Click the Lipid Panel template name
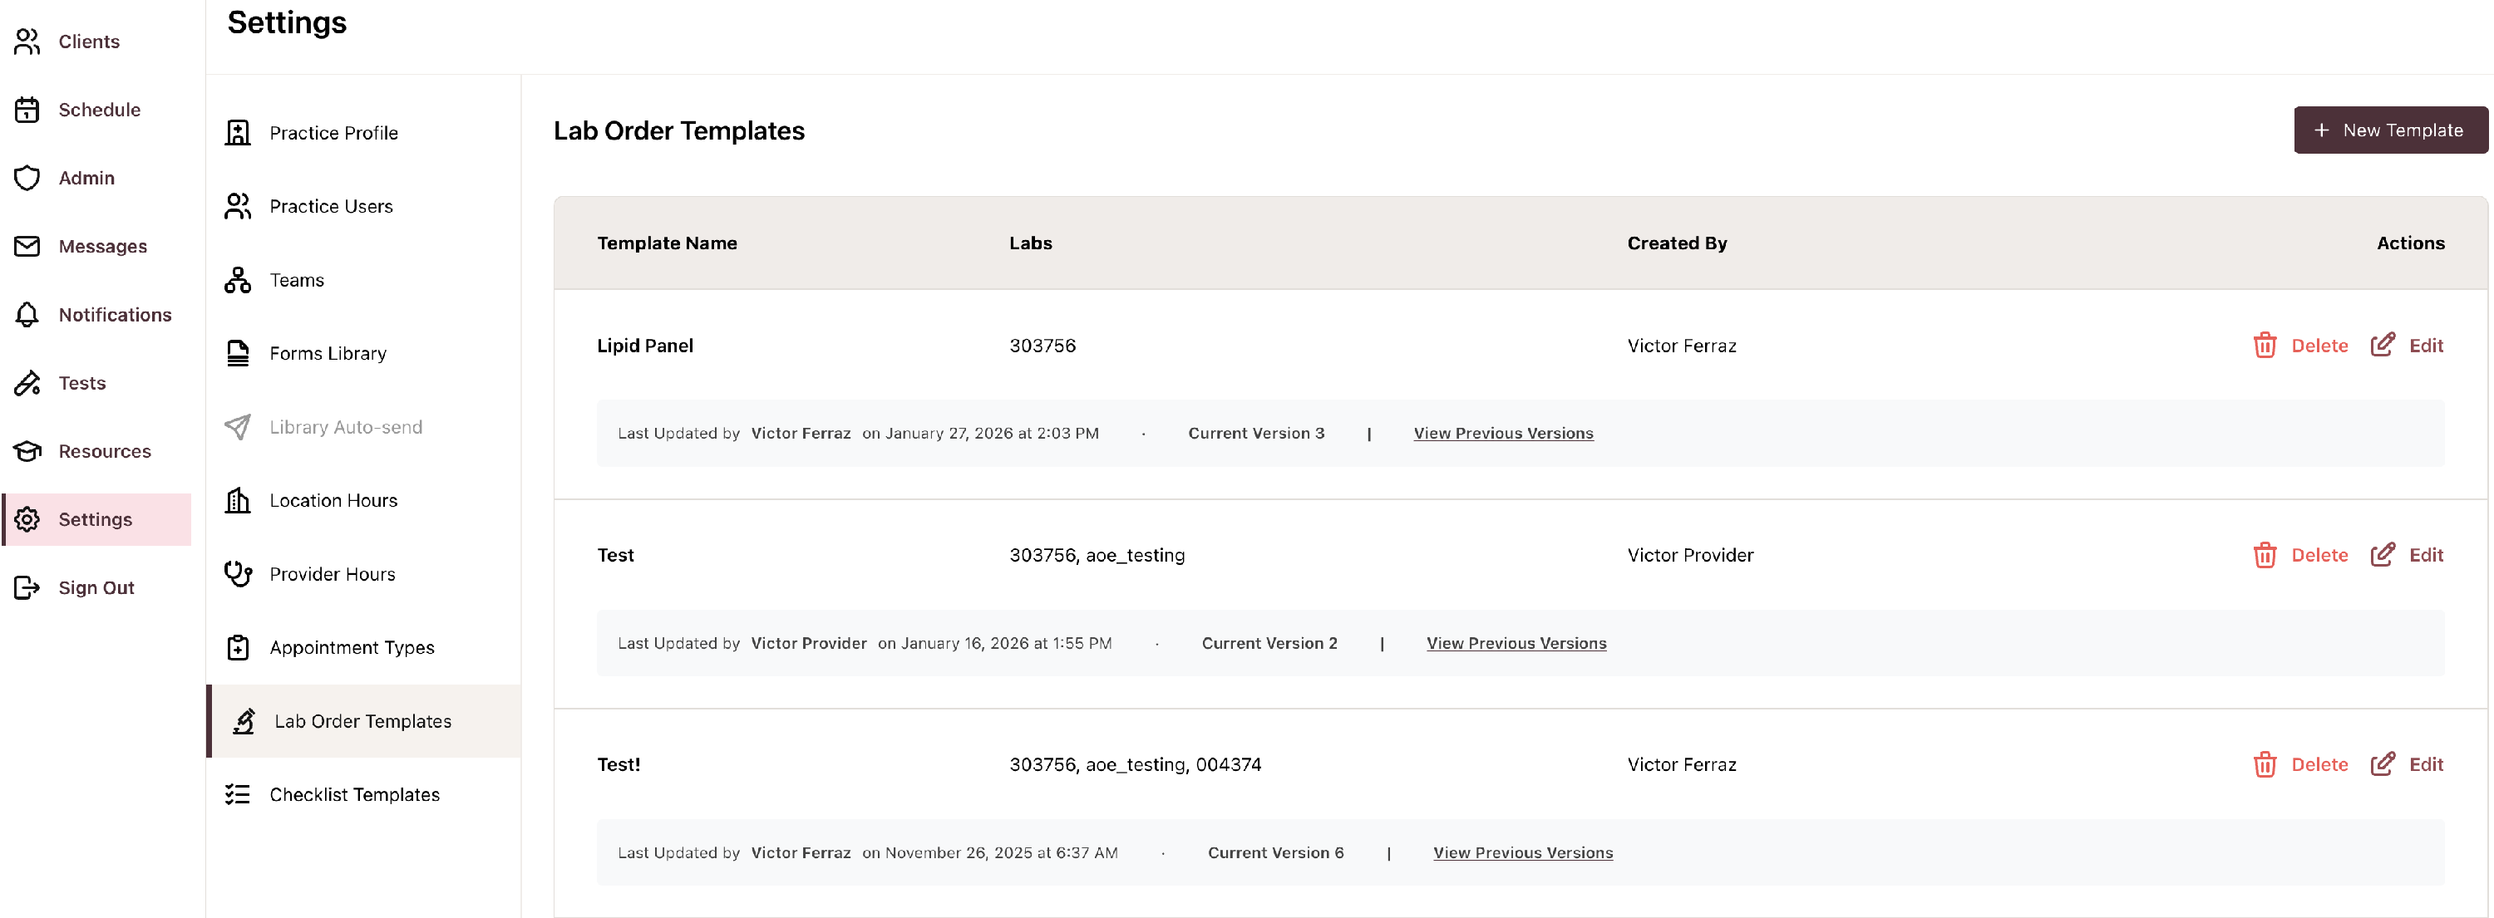The height and width of the screenshot is (918, 2494). point(645,346)
